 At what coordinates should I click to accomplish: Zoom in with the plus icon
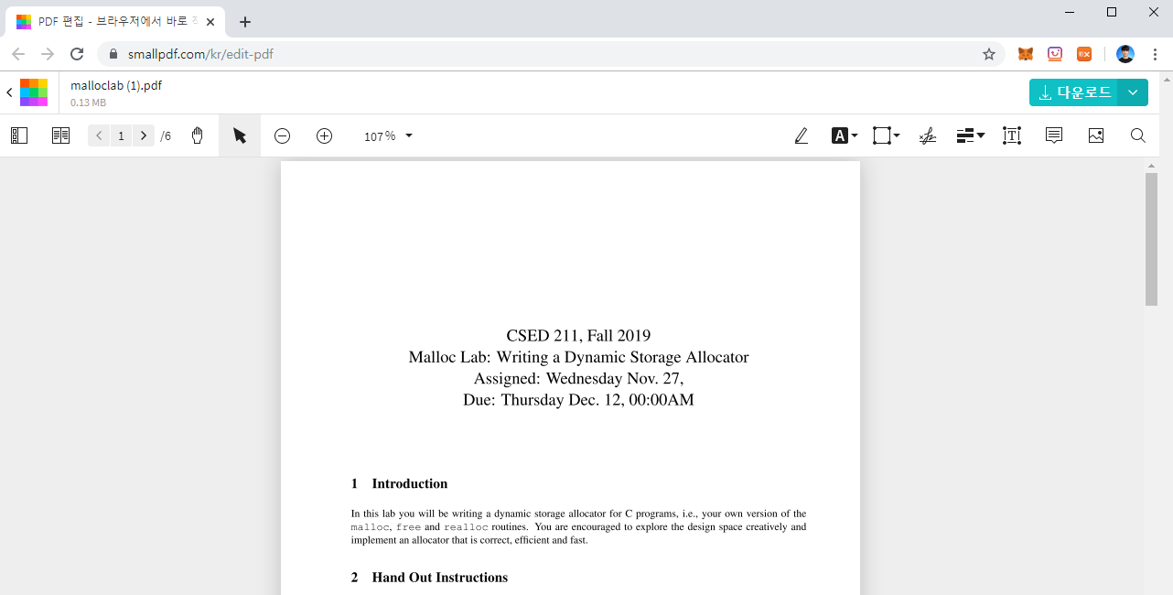(324, 135)
